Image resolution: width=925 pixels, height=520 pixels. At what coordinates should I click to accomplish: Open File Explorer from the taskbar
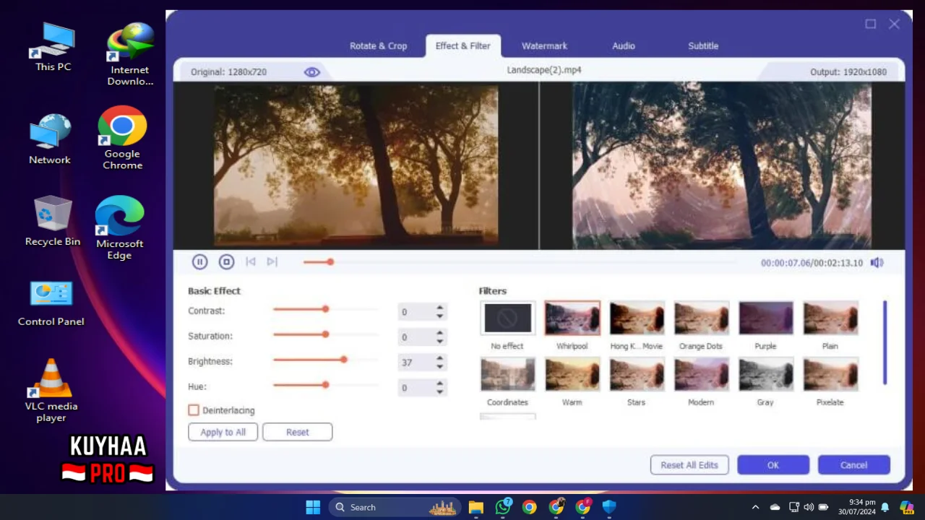(x=476, y=507)
